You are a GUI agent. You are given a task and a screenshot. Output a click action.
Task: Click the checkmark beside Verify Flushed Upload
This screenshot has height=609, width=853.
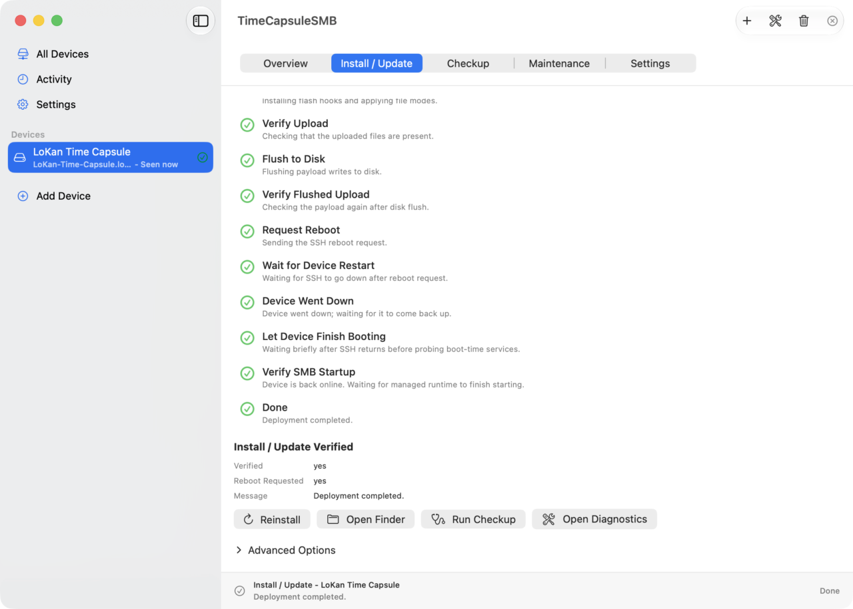[247, 196]
